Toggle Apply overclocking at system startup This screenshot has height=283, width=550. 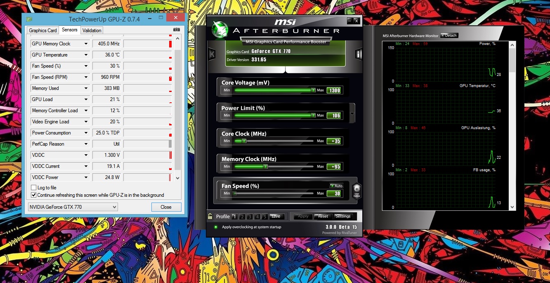click(x=216, y=227)
